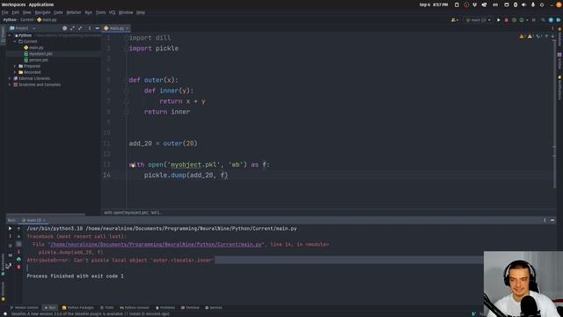Open Version Control tool window

(x=24, y=307)
